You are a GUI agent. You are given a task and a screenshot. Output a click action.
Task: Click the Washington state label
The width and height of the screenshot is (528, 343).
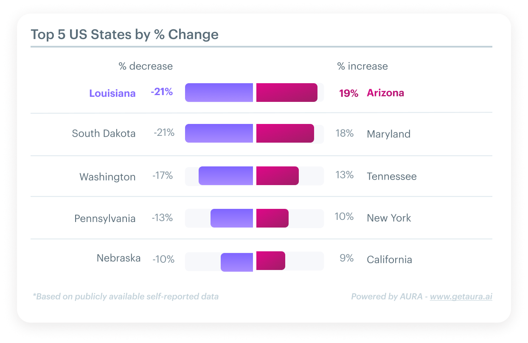[x=107, y=177]
